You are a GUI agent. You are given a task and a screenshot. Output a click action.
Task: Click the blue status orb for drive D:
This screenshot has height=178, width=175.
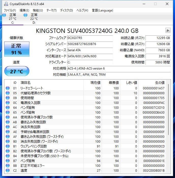[25, 15]
